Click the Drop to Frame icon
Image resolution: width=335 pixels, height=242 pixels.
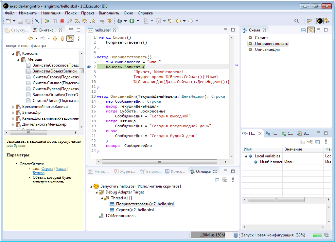point(102,21)
